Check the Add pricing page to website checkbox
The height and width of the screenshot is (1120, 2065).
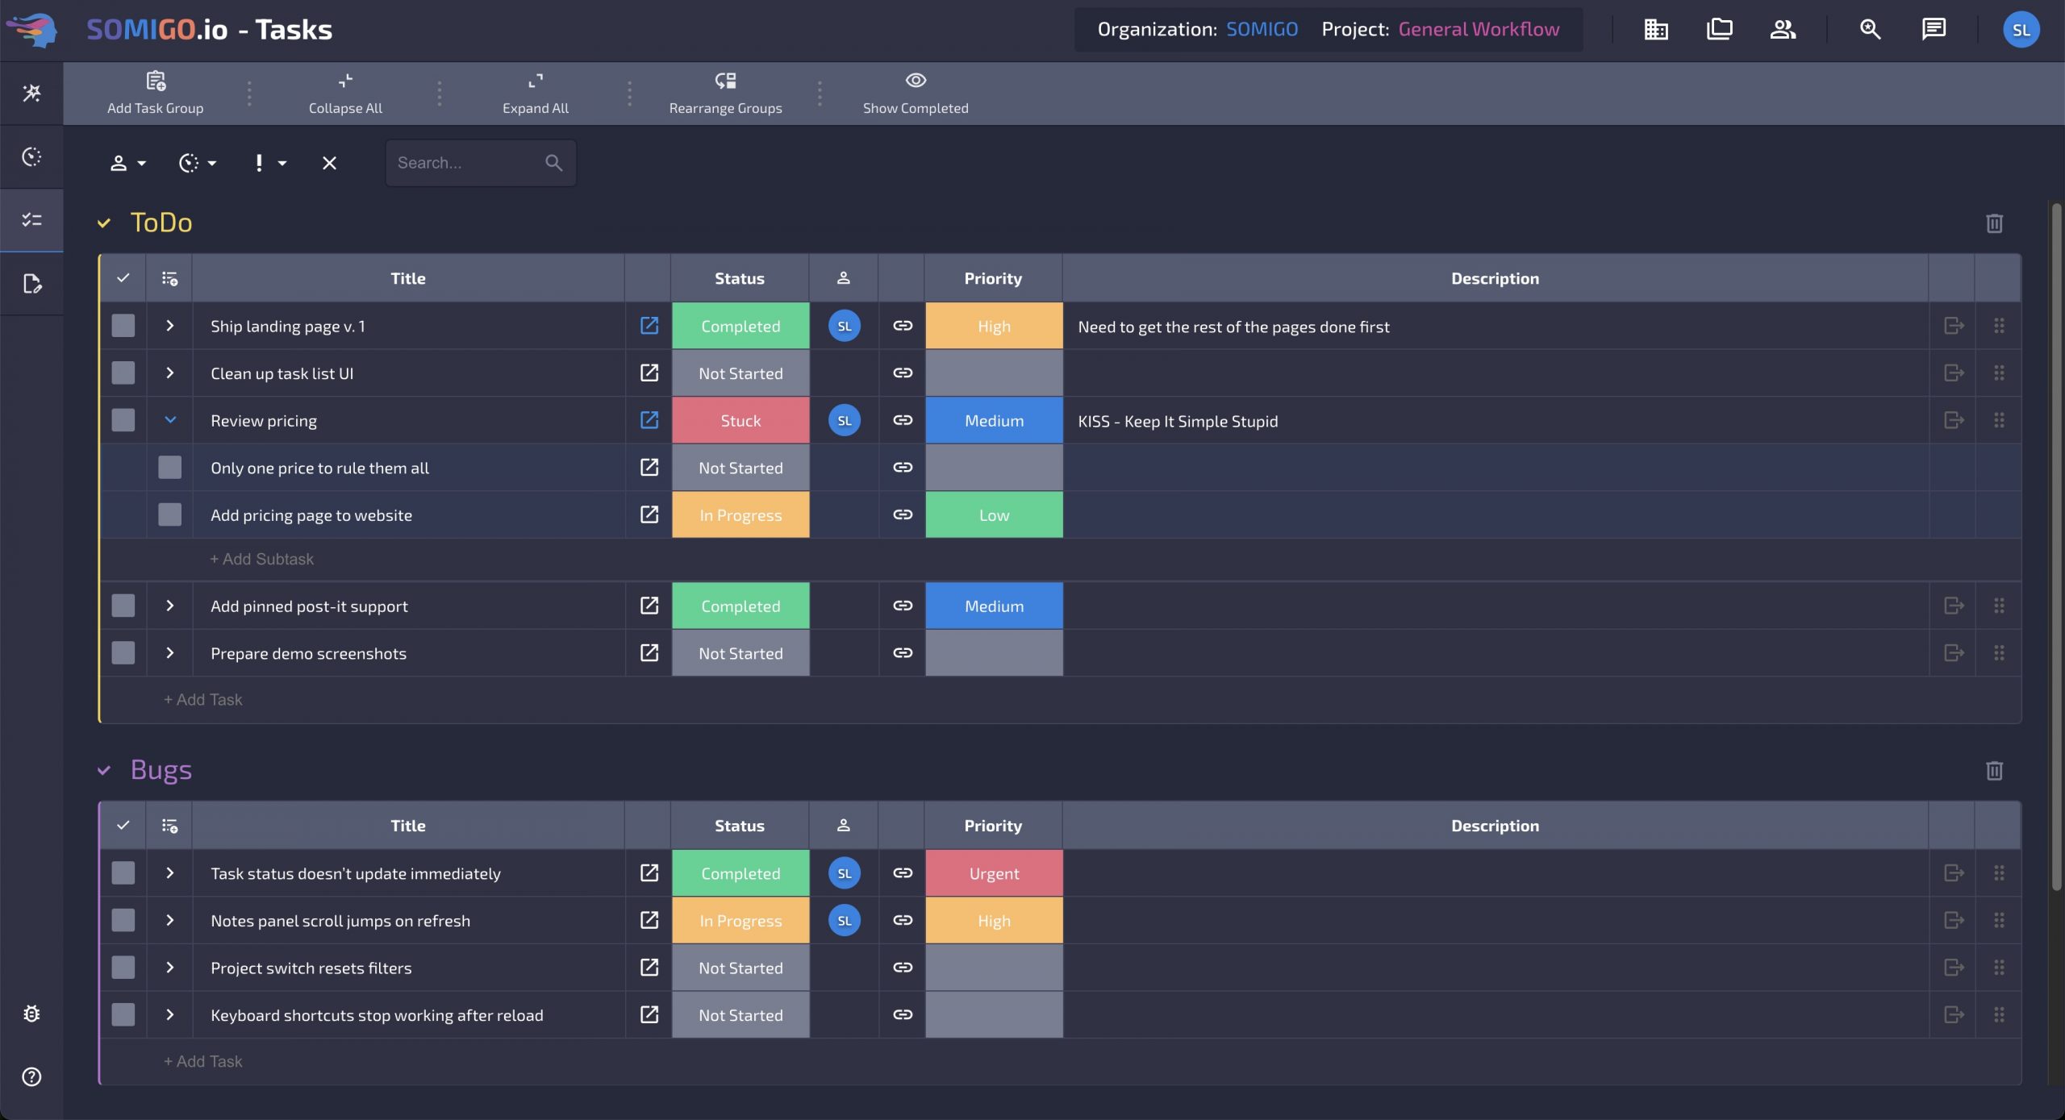(x=169, y=514)
